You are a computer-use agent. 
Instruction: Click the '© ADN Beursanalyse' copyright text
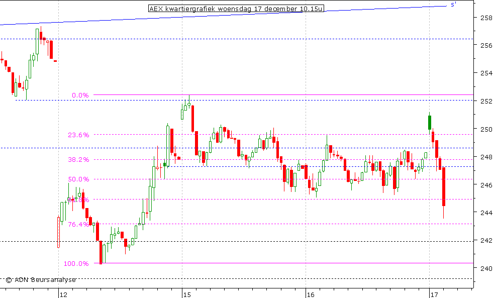41,280
